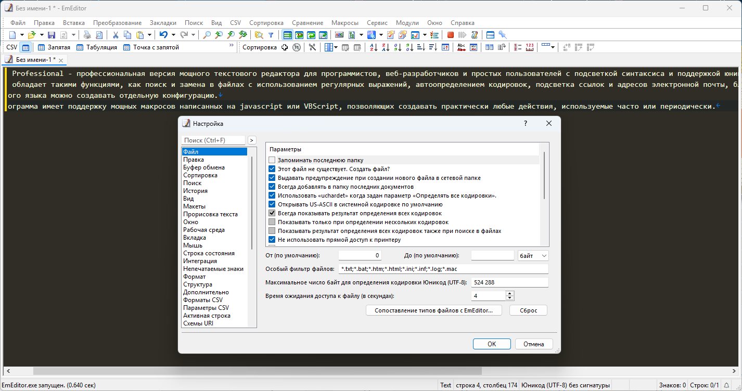Viewport: 742px width, 391px height.
Task: Click the Filter funnel icon
Action: pos(271,35)
